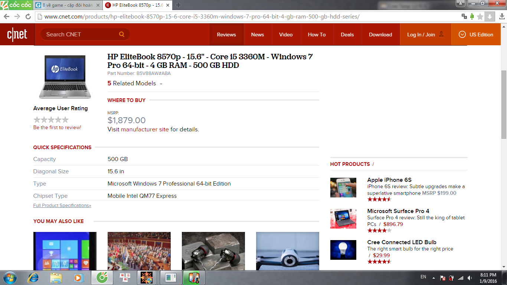Click the taskbar clock showing 8:11 PM
Viewport: 507px width, 285px height.
pyautogui.click(x=488, y=278)
